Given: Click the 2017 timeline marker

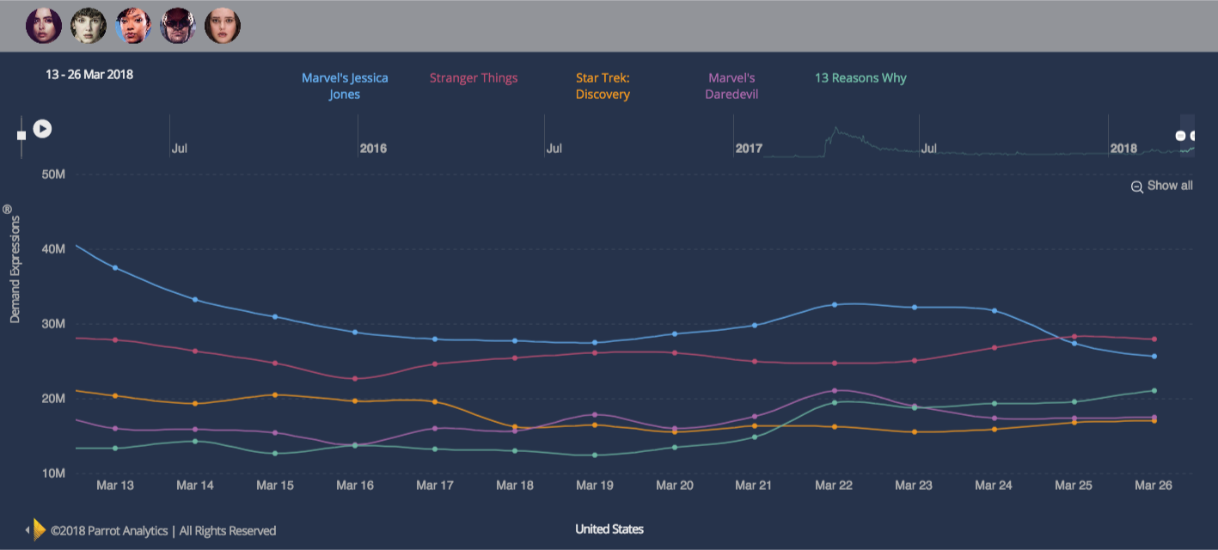Looking at the screenshot, I should pos(749,149).
